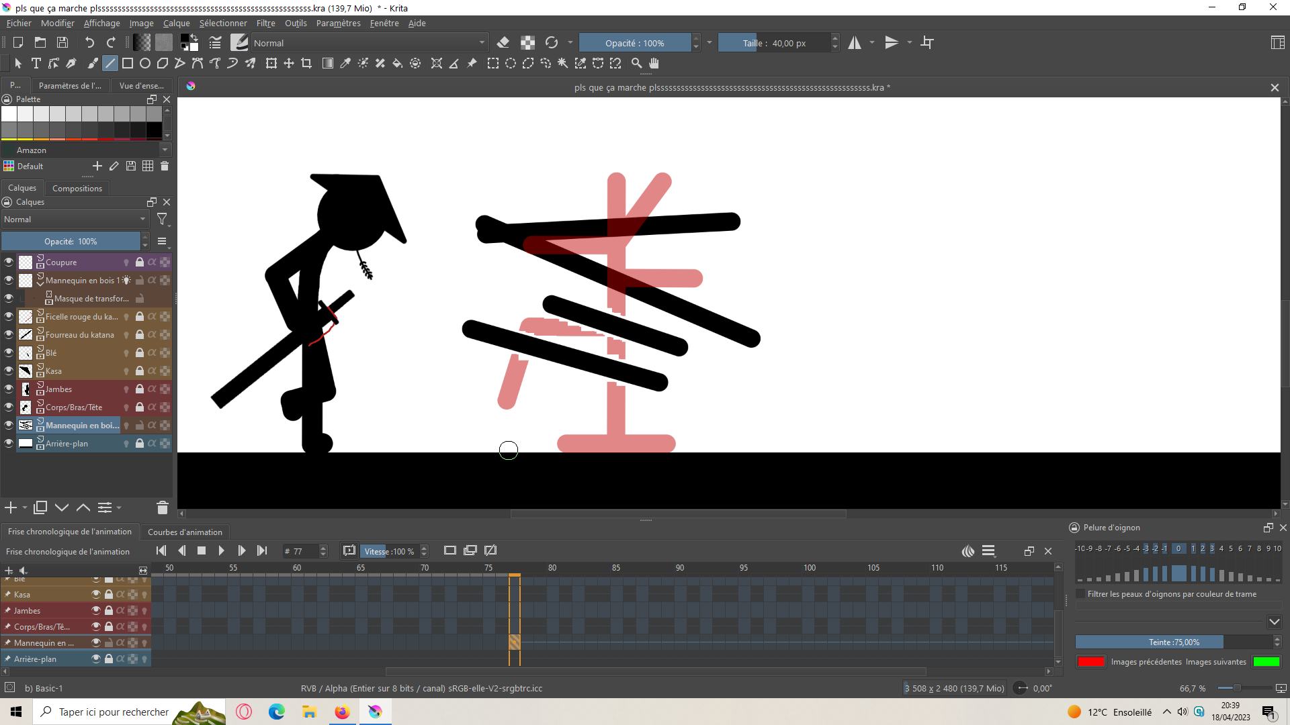Open Firefox from the taskbar
Viewport: 1290px width, 725px height.
(x=342, y=712)
